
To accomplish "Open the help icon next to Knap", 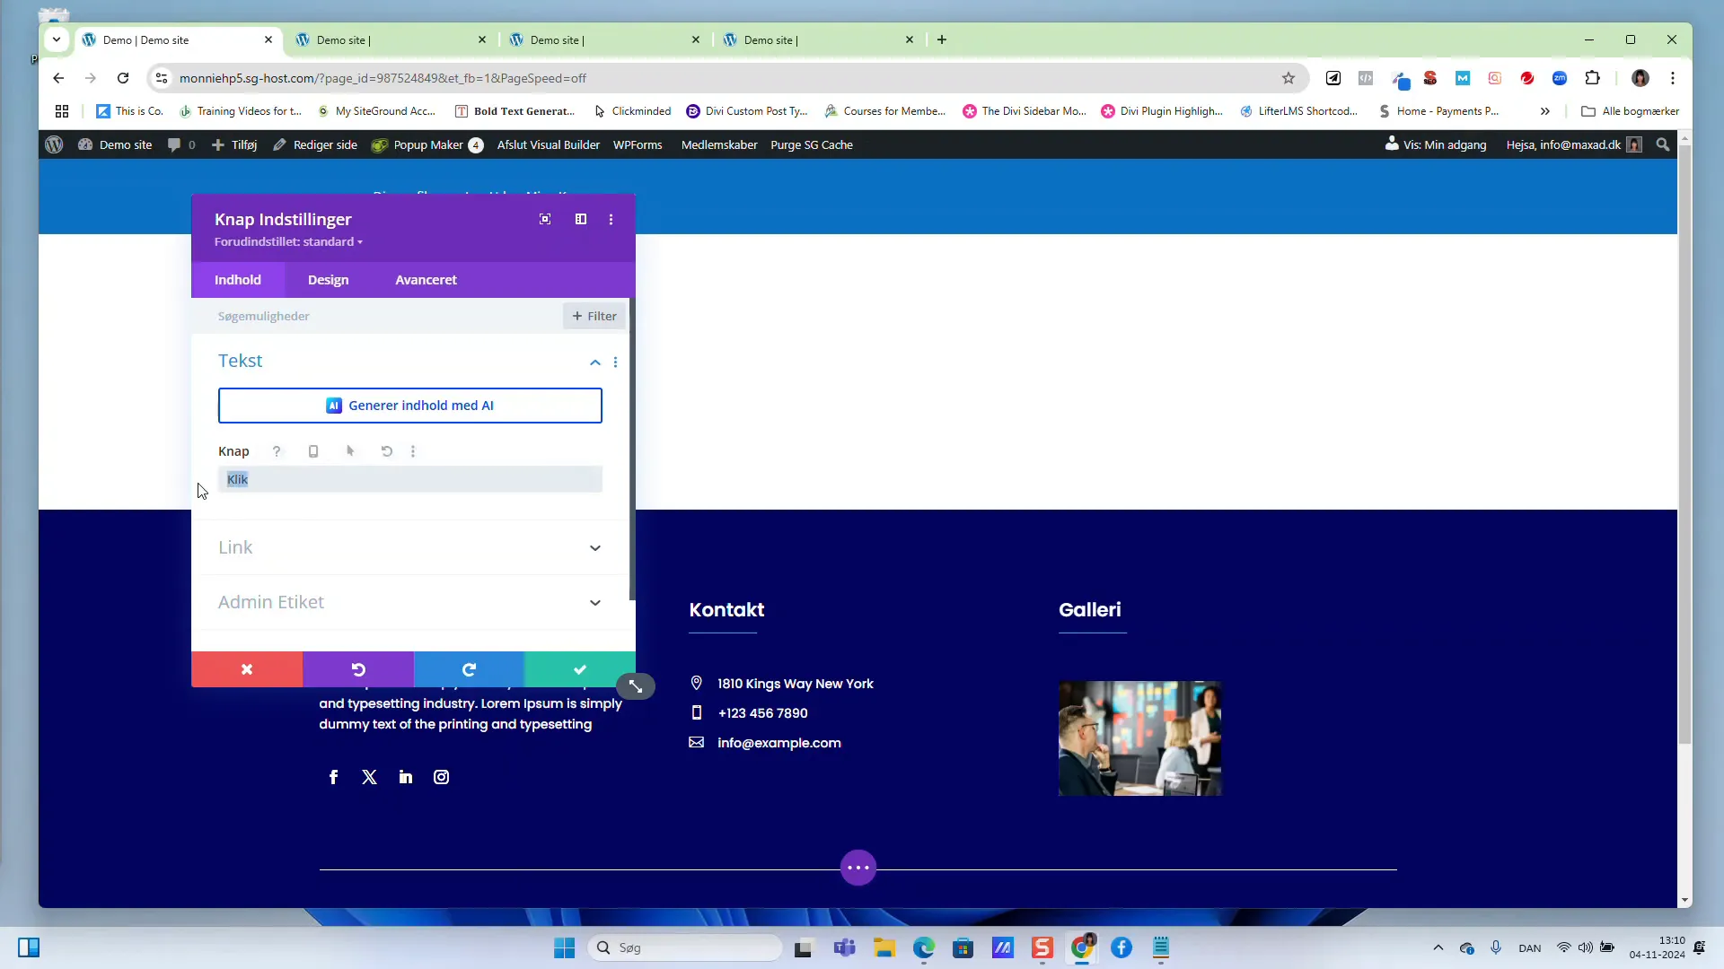I will click(276, 451).
